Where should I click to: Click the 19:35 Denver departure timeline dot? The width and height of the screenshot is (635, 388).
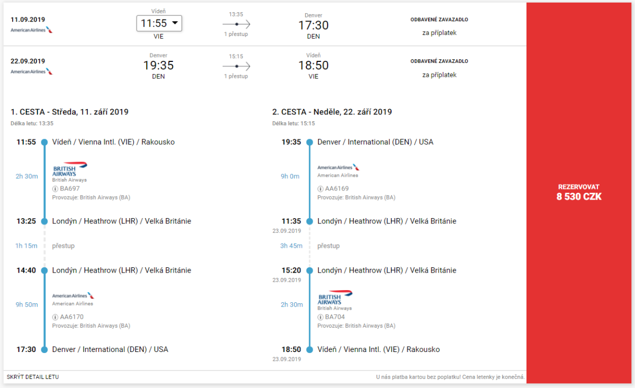click(310, 142)
